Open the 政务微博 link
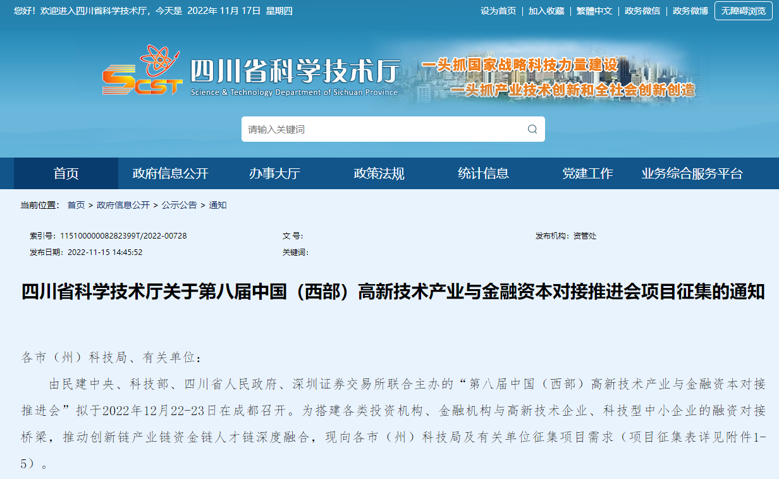Viewport: 779px width, 479px height. coord(690,11)
